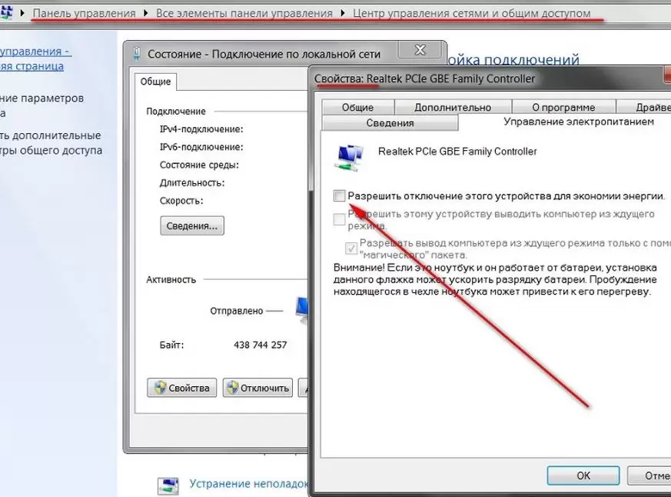
Task: Click the OK button in properties dialog
Action: pos(583,475)
